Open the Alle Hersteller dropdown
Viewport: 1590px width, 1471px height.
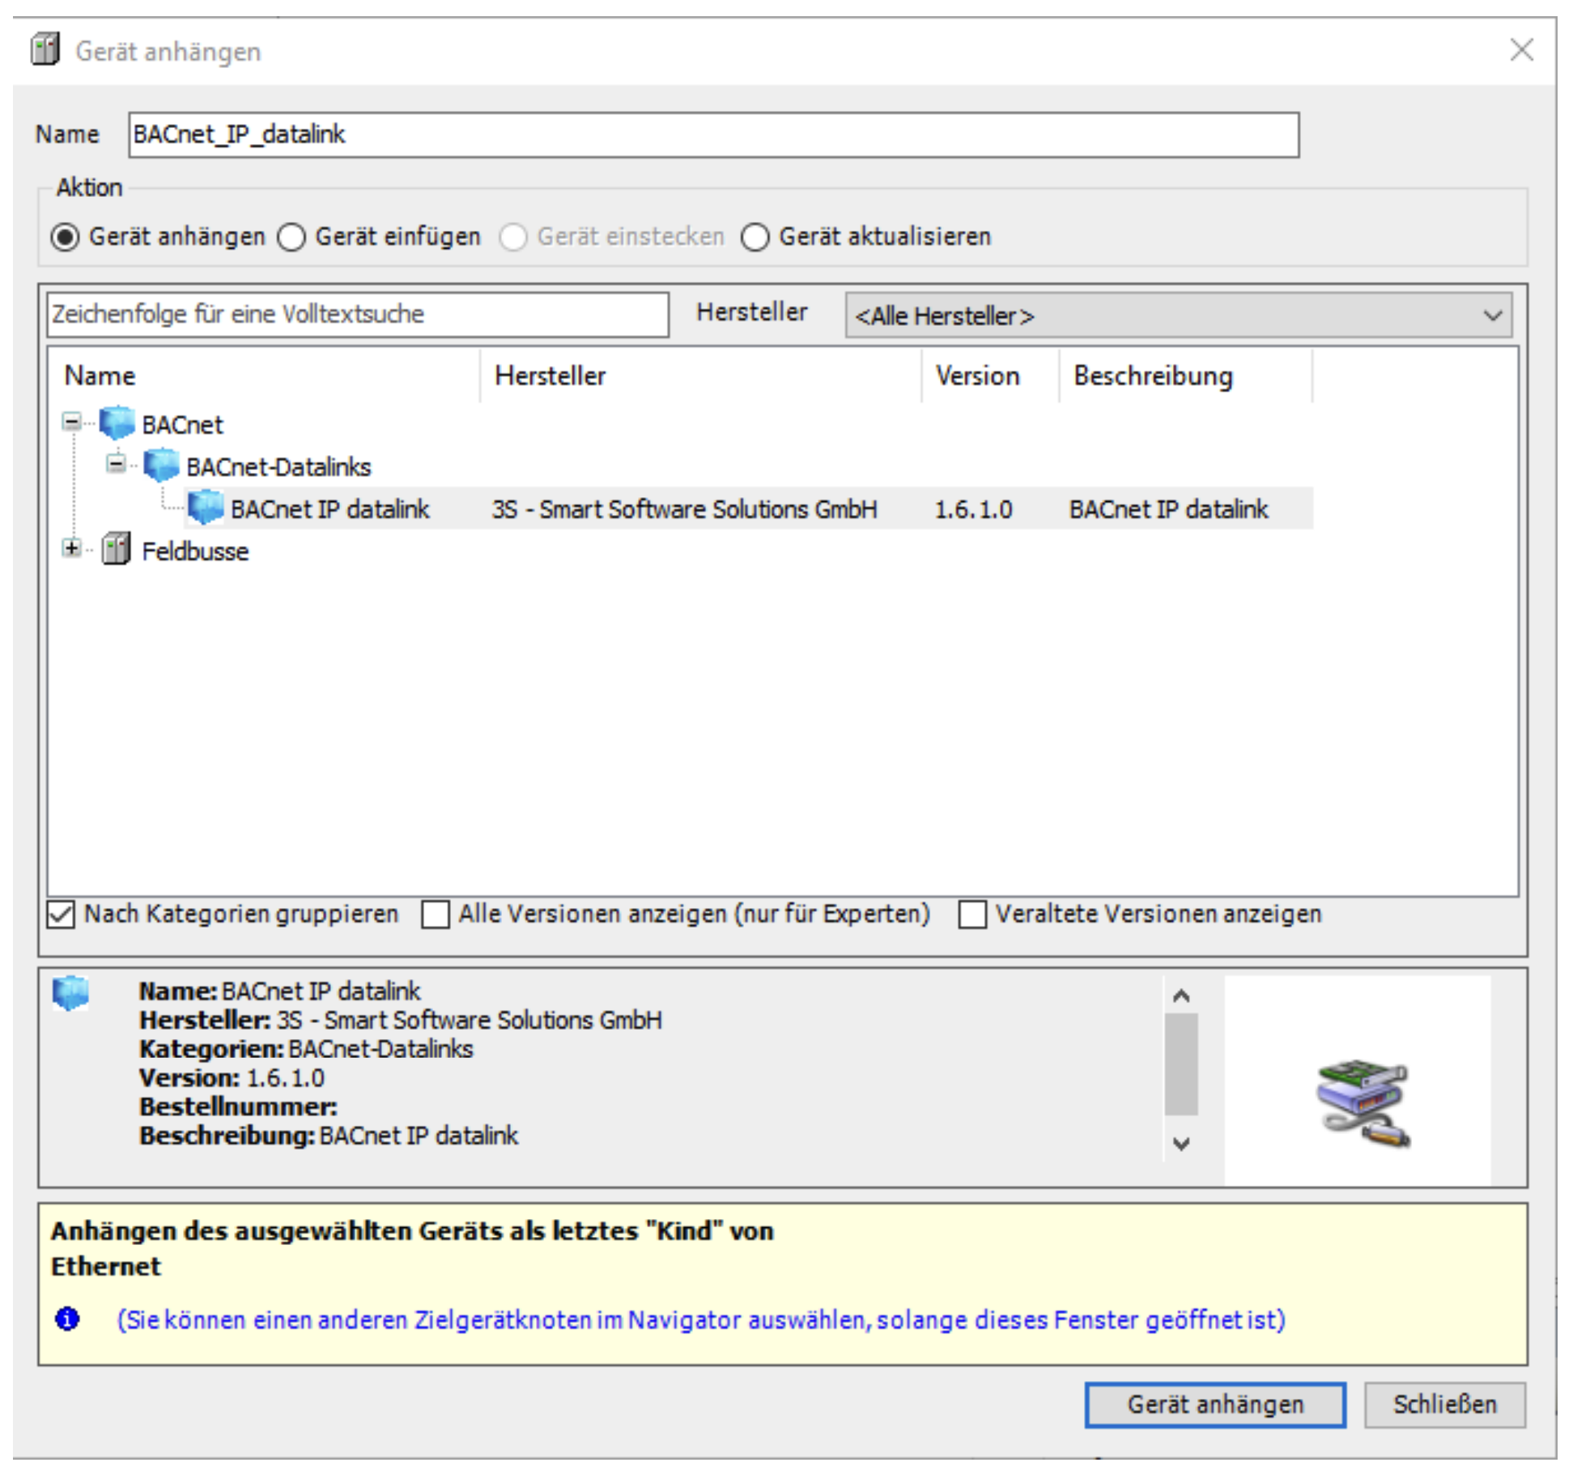(x=1178, y=315)
